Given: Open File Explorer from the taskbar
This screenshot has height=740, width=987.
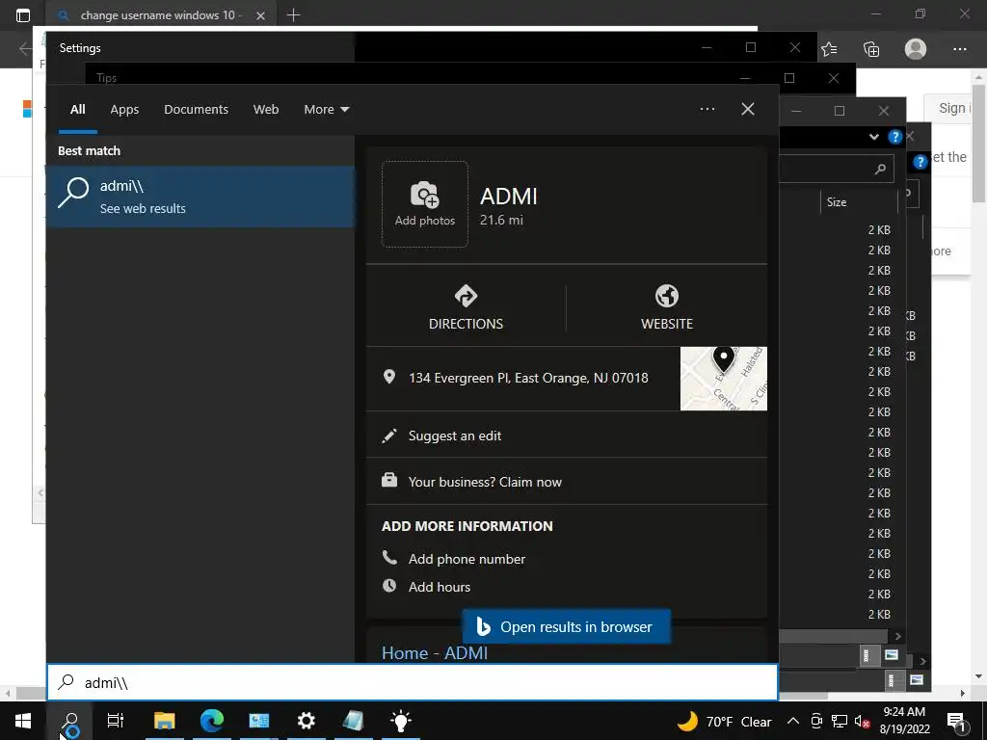Looking at the screenshot, I should 164,721.
